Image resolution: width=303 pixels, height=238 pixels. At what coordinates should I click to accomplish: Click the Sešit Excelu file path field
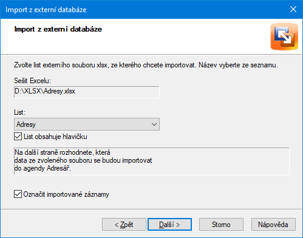(x=87, y=92)
